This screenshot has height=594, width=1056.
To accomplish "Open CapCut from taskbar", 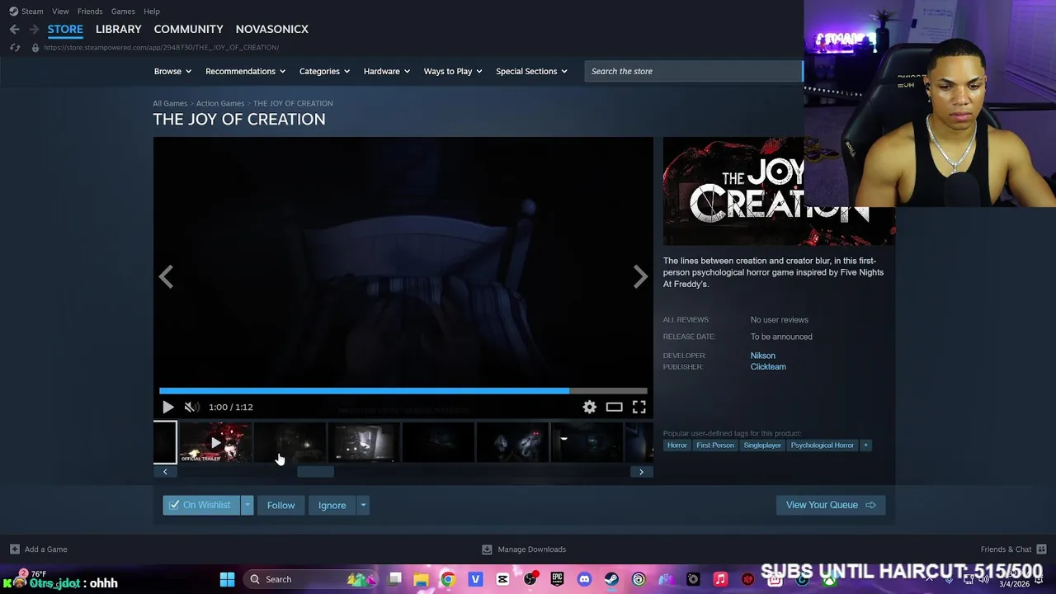I will (x=502, y=579).
